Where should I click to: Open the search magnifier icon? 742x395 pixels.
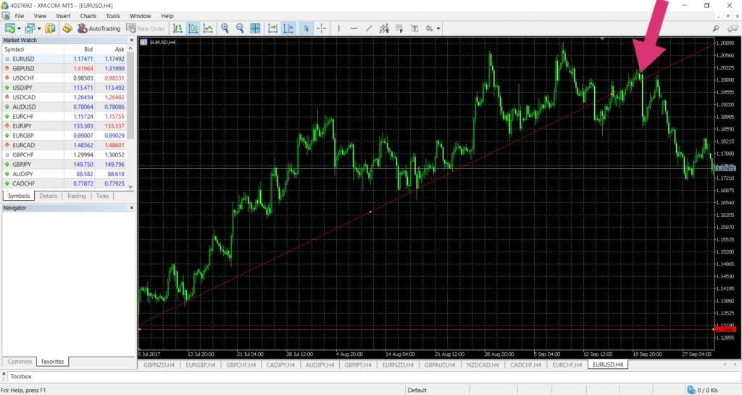click(x=716, y=28)
